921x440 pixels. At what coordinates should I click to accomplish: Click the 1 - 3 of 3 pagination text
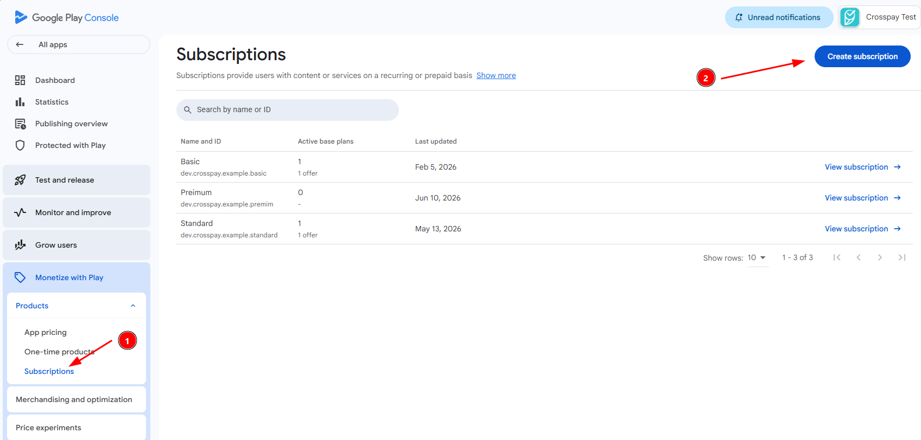click(797, 257)
